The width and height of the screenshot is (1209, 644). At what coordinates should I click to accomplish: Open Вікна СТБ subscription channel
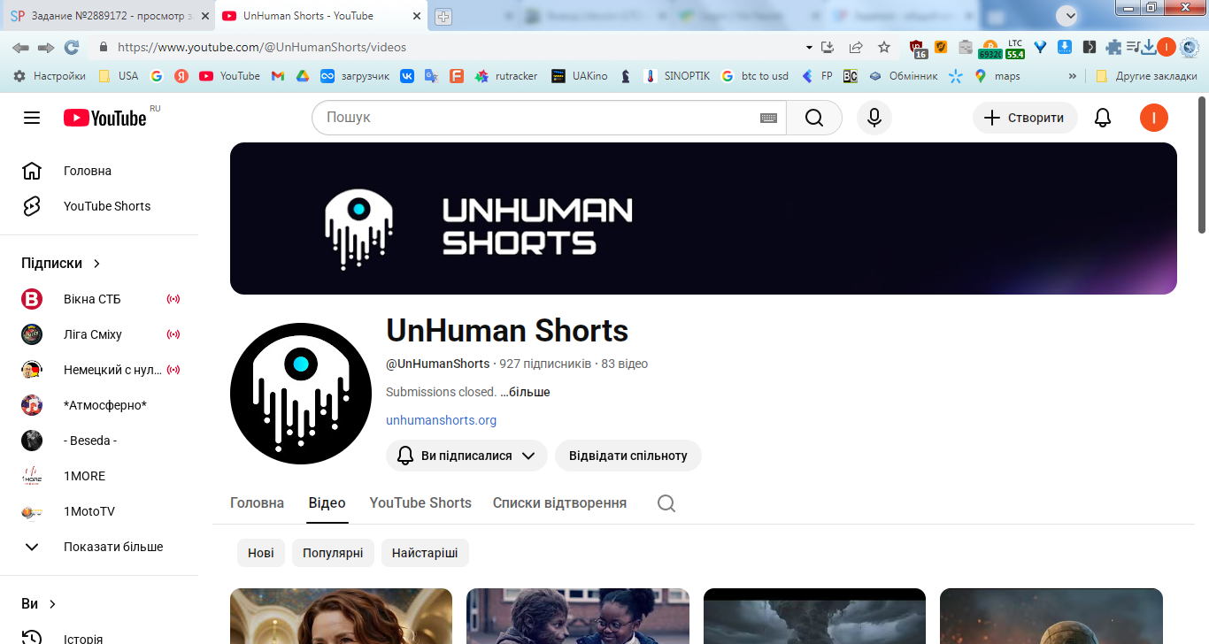[99, 299]
